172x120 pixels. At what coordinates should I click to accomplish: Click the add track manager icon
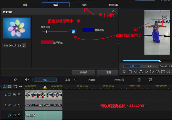click(x=15, y=86)
